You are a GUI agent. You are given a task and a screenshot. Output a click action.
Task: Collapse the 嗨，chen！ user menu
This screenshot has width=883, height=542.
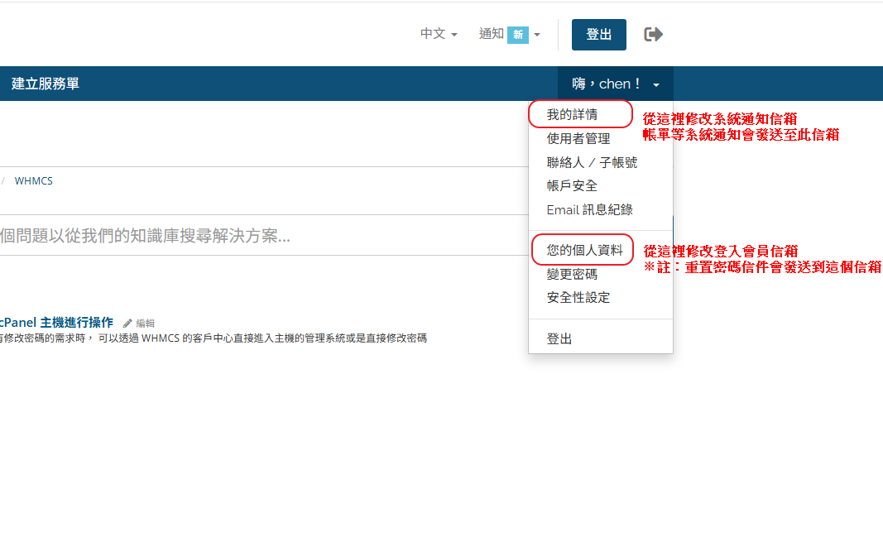616,84
